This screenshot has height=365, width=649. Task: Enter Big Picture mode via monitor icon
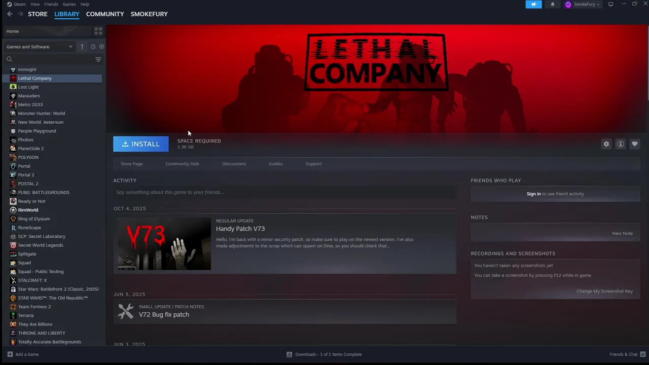[x=611, y=4]
